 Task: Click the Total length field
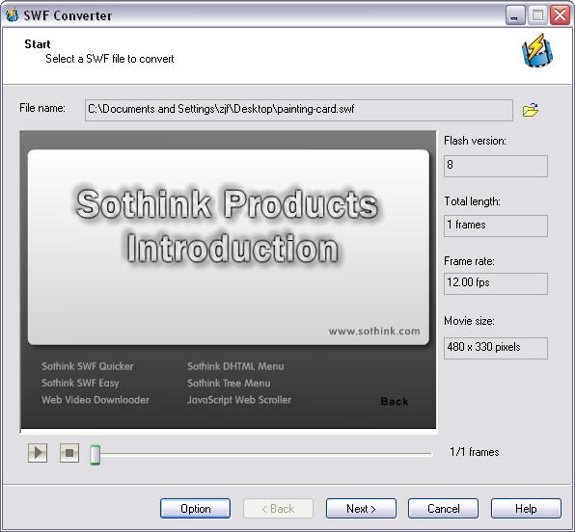coord(496,226)
